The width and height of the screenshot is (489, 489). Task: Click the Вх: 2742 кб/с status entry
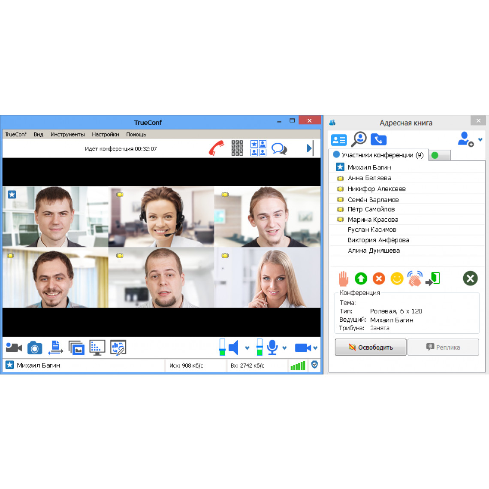pos(248,365)
